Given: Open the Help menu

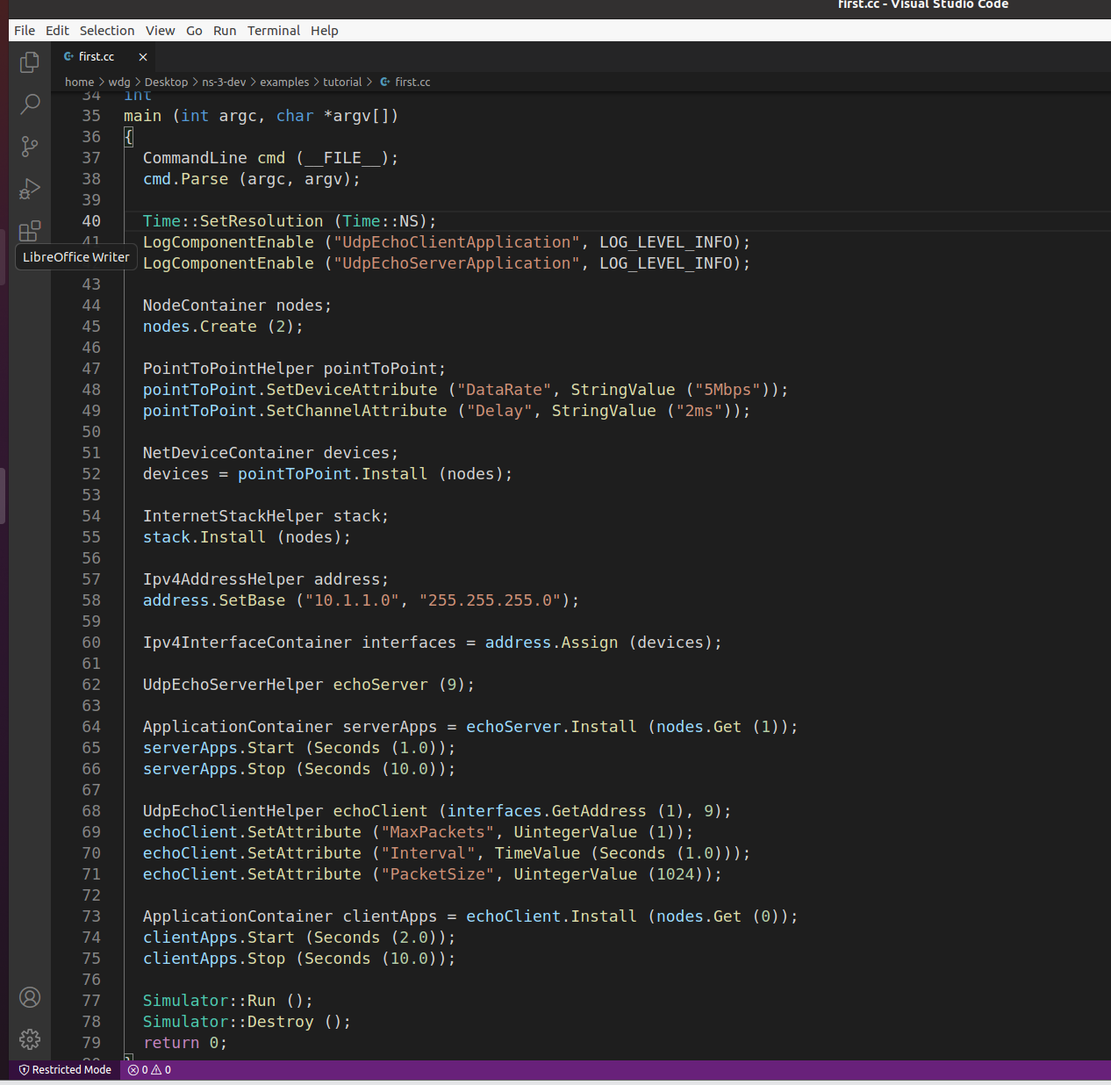Looking at the screenshot, I should pyautogui.click(x=324, y=31).
